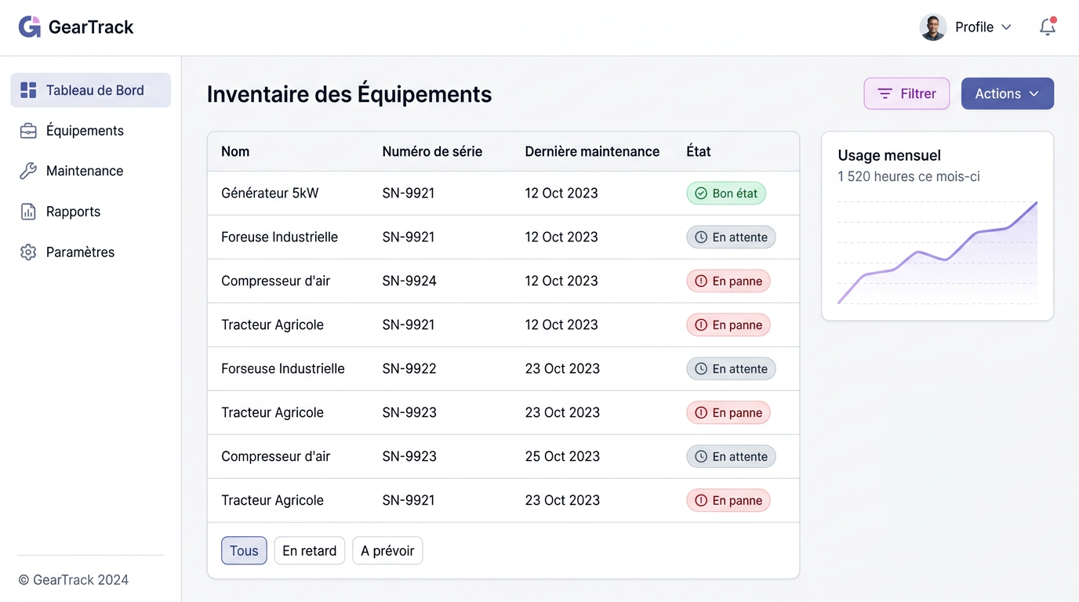Click the checkmark icon in Bon état badge

[x=701, y=194]
